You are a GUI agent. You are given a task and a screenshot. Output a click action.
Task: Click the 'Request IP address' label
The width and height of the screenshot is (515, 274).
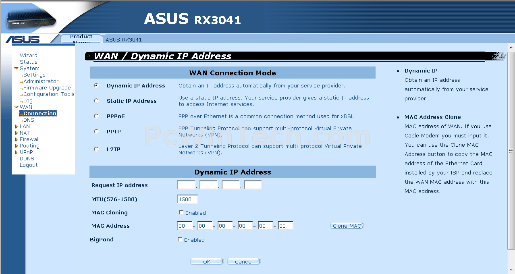click(120, 185)
